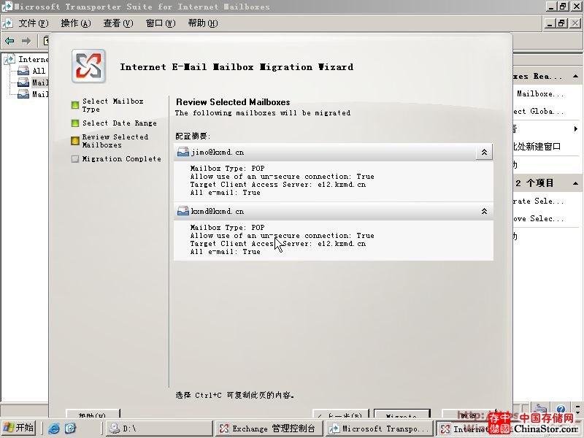
Task: Click the "Mailboxe..." action in the actions pane
Action: pyautogui.click(x=540, y=94)
